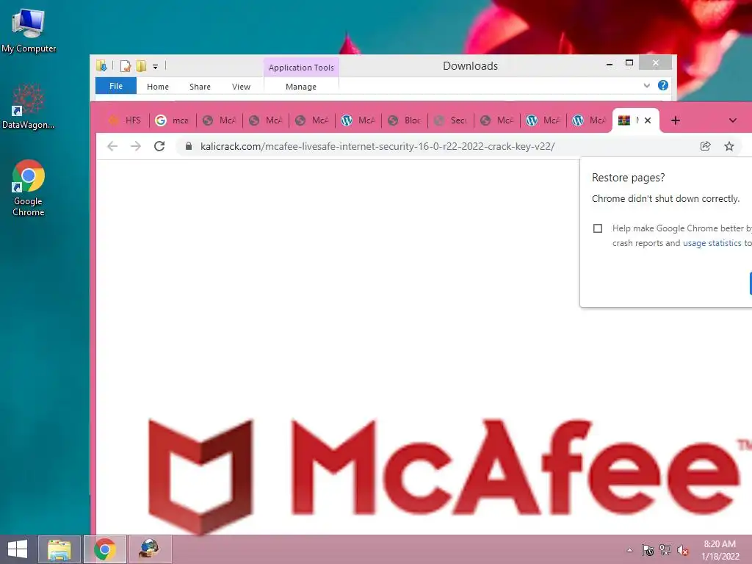Switch to the 'Bloc' Chrome tab
The width and height of the screenshot is (752, 564).
click(405, 120)
